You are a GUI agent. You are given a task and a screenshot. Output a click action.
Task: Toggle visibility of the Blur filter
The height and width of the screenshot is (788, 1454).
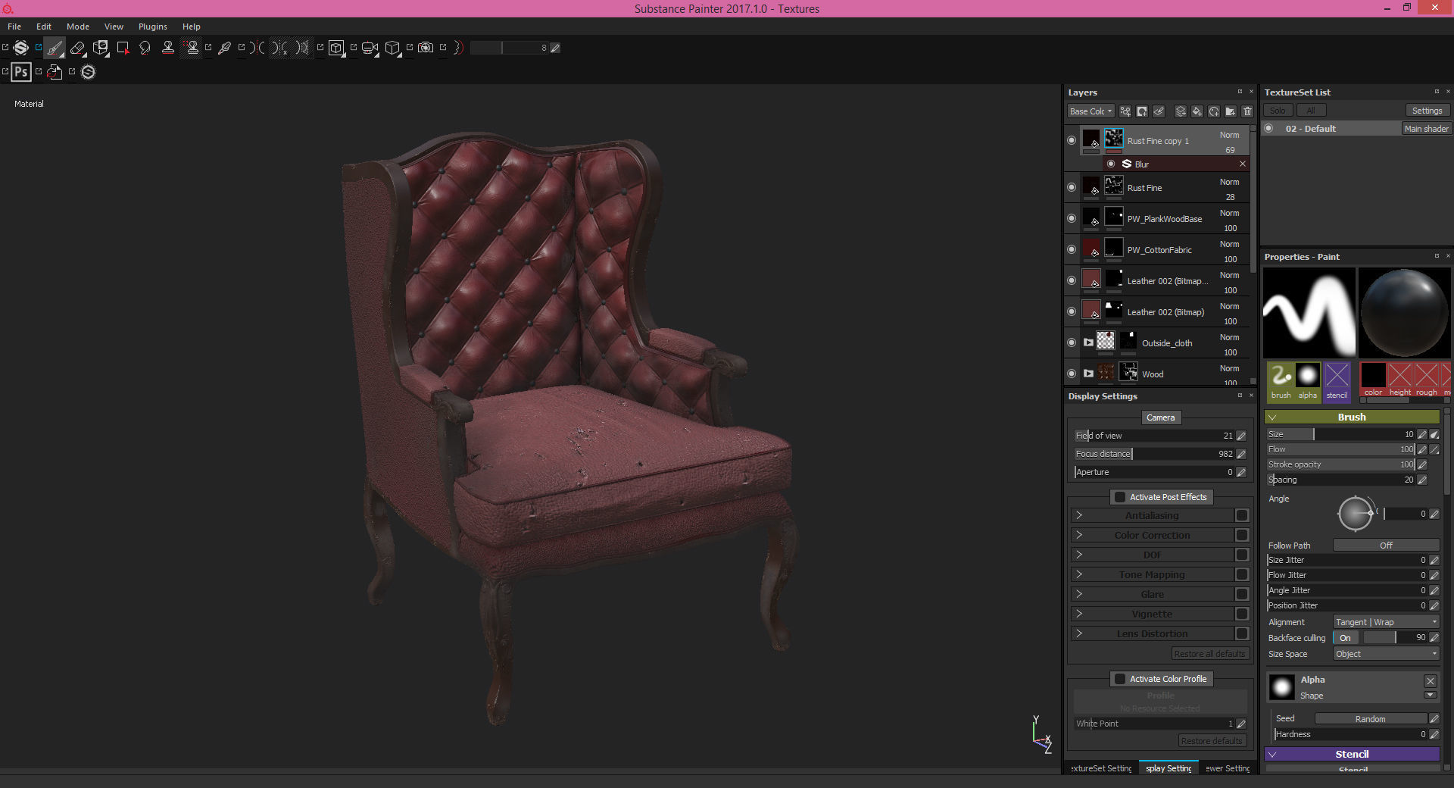(1111, 164)
